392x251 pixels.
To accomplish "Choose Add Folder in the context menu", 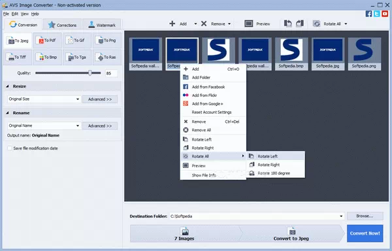I will (x=213, y=78).
